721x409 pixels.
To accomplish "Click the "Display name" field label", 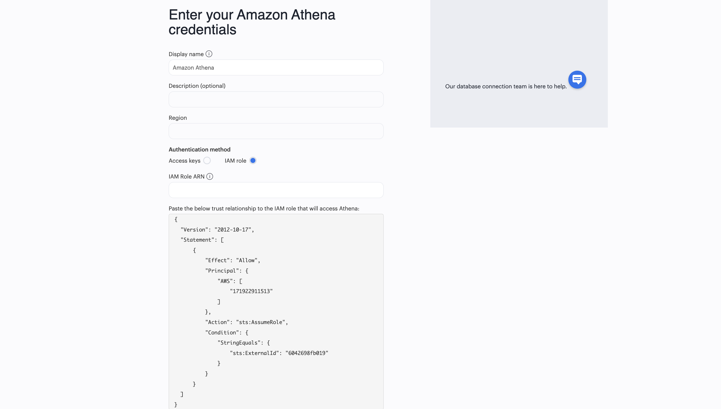I will tap(186, 54).
